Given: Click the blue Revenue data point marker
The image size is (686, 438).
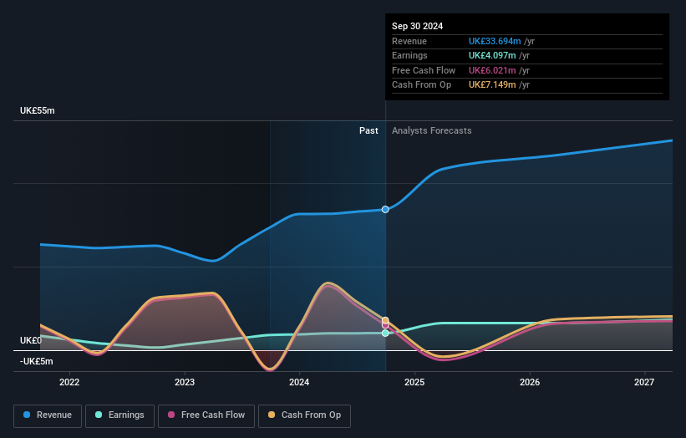Looking at the screenshot, I should tap(385, 210).
